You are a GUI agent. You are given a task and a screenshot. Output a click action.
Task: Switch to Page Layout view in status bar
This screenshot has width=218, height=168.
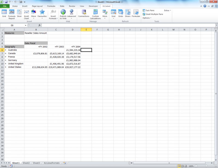click(x=183, y=166)
